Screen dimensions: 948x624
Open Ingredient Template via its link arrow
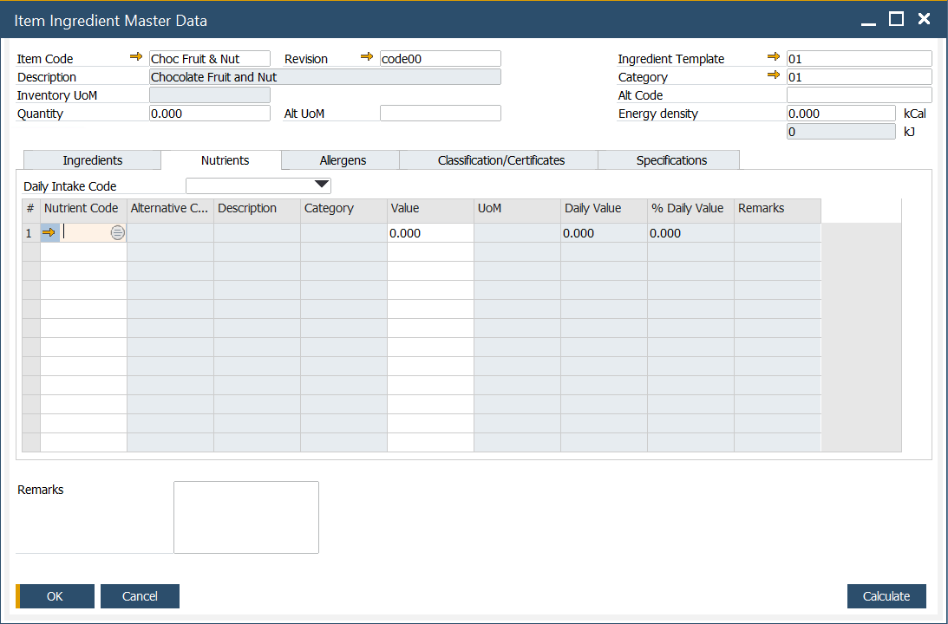click(774, 57)
